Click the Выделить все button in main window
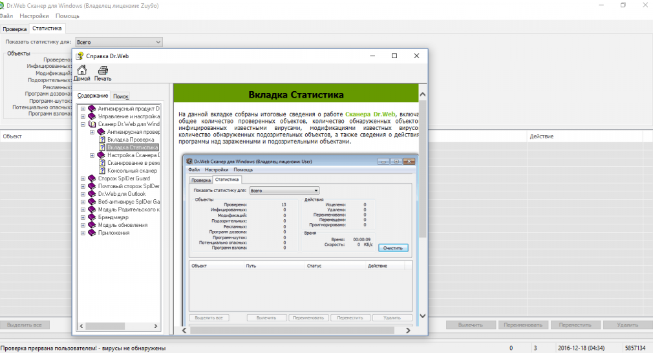The width and height of the screenshot is (653, 353). click(x=25, y=325)
